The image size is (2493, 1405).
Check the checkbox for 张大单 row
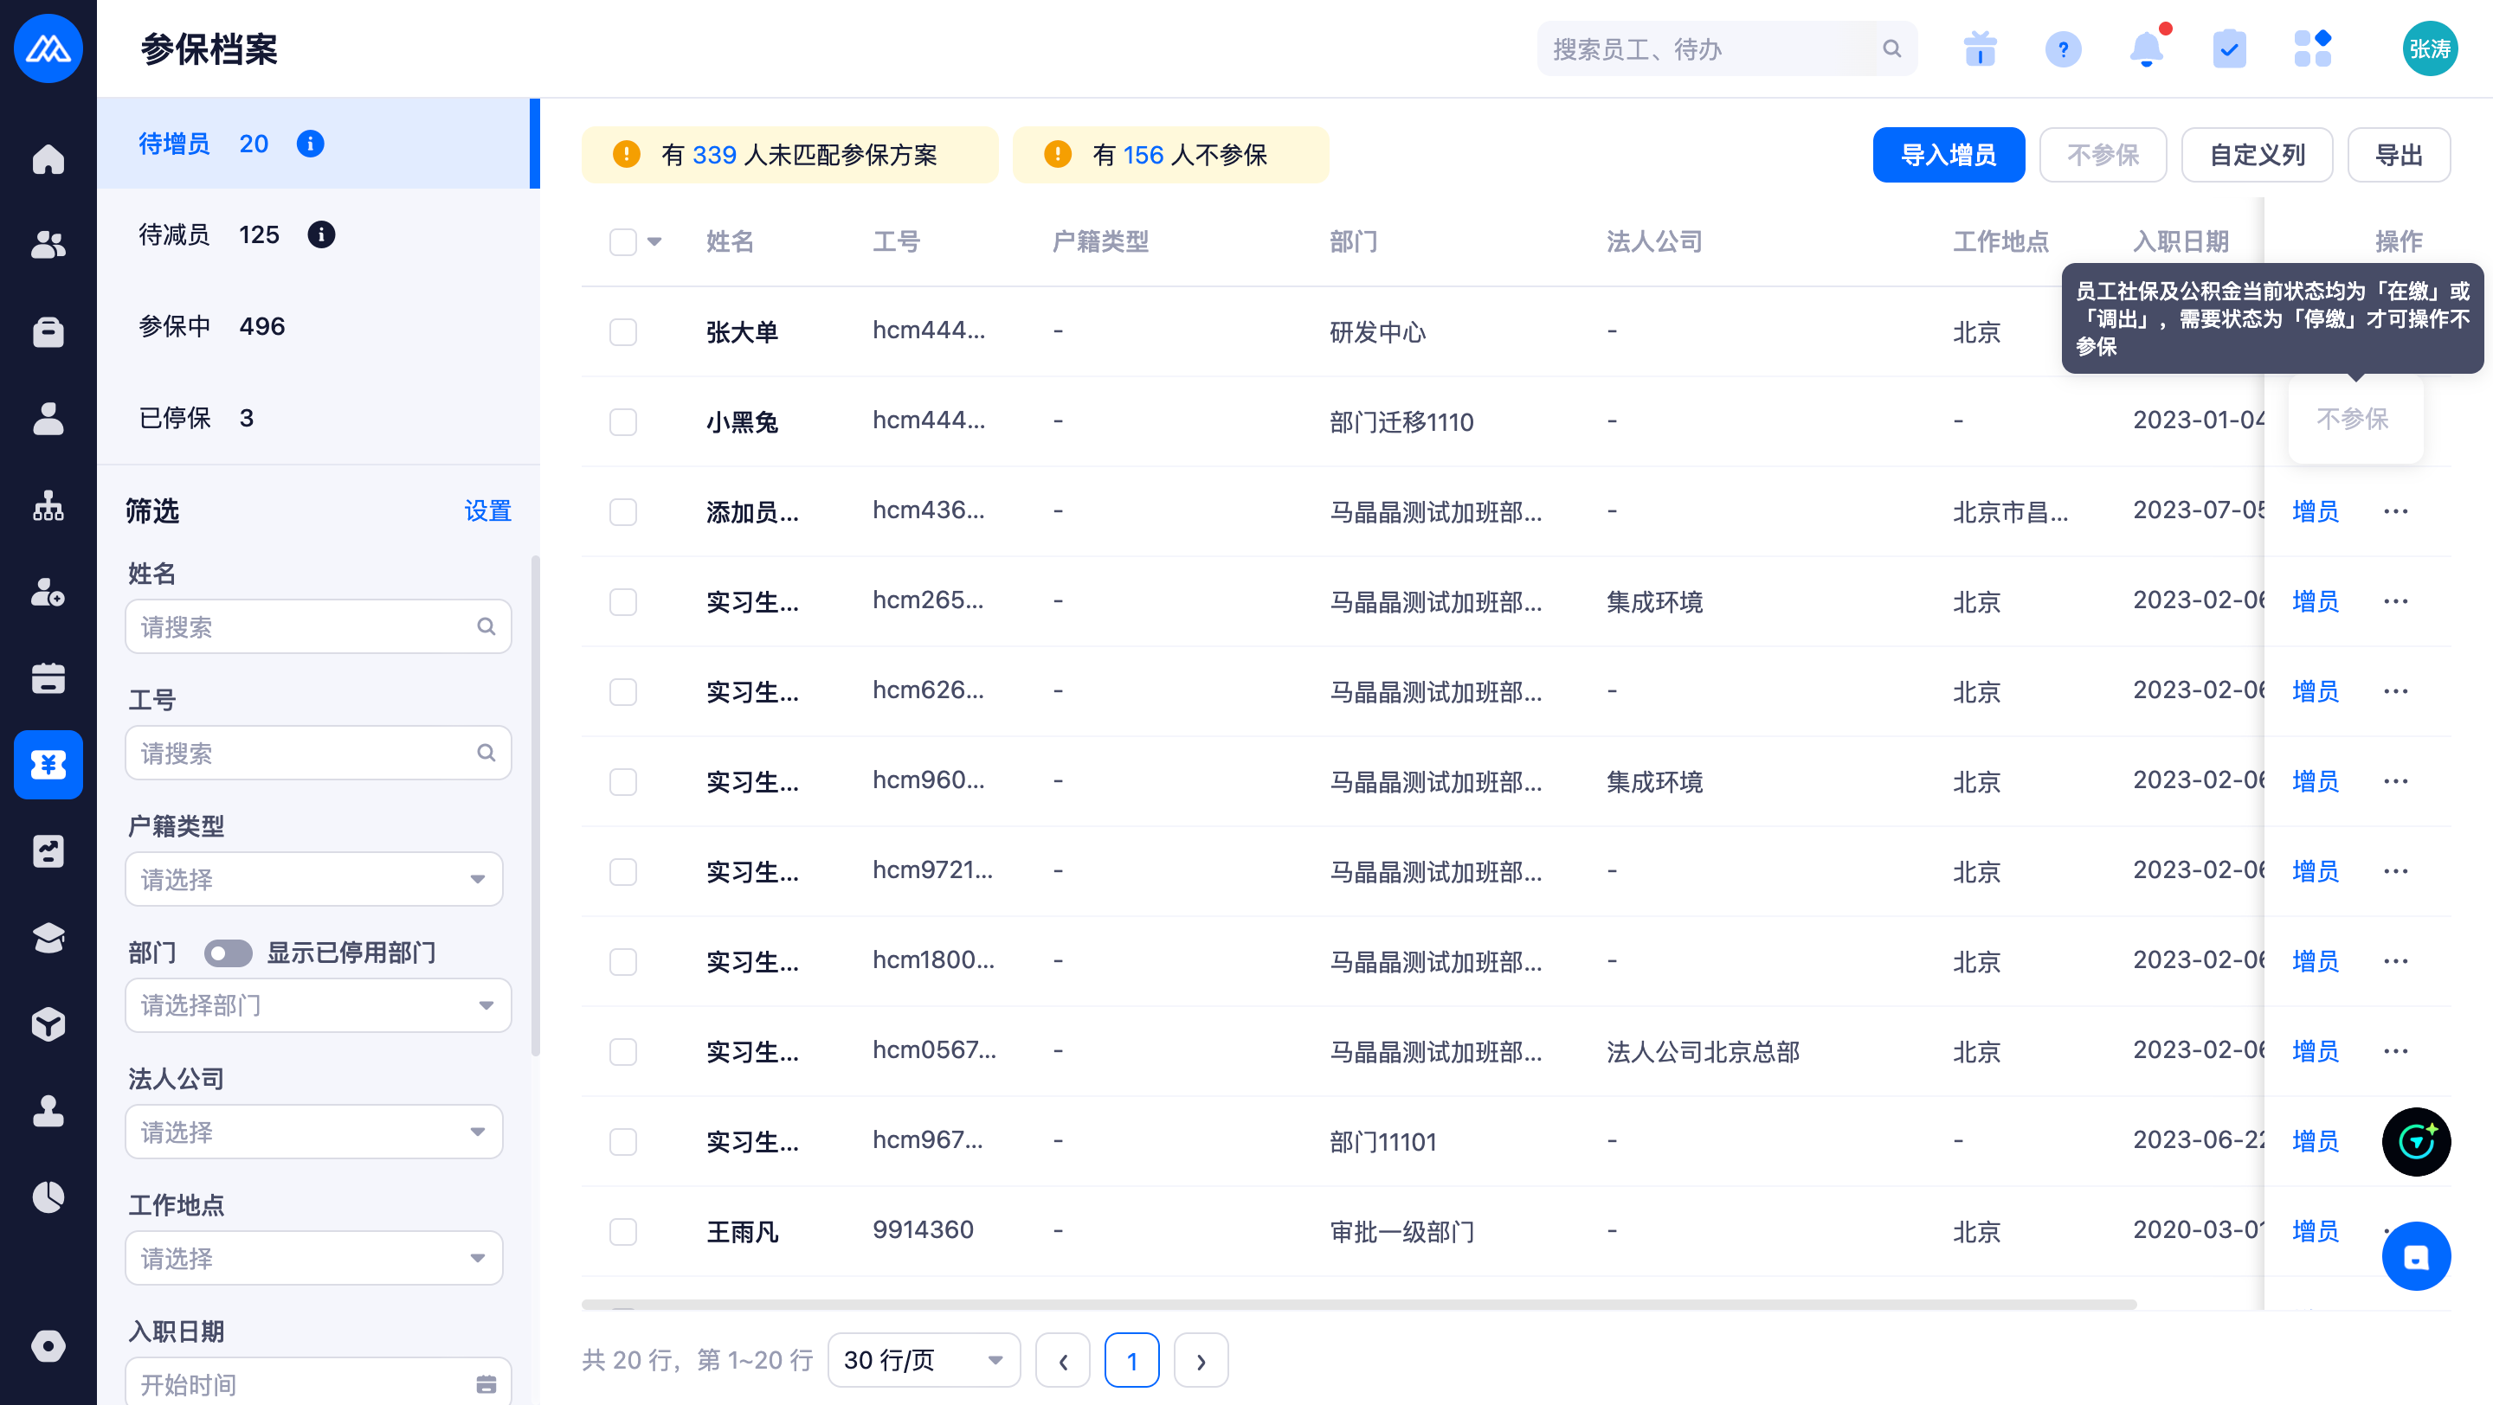(622, 331)
